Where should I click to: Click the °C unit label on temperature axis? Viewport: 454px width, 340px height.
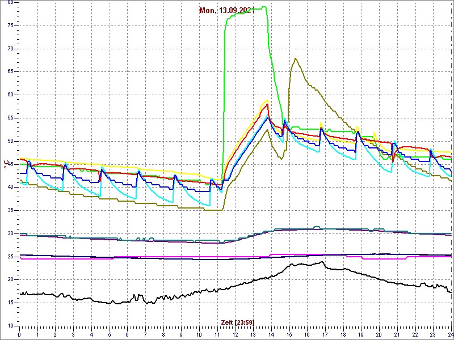[5, 164]
